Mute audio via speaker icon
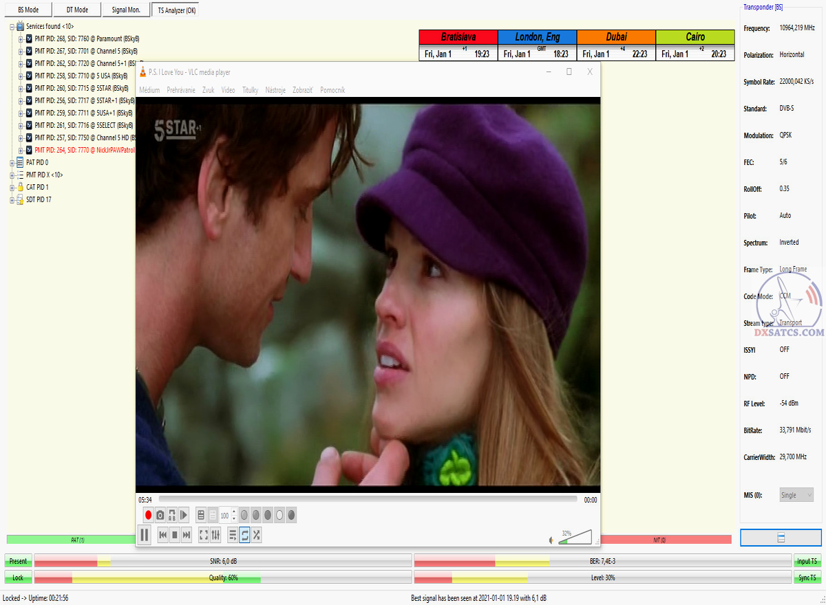 pyautogui.click(x=551, y=540)
